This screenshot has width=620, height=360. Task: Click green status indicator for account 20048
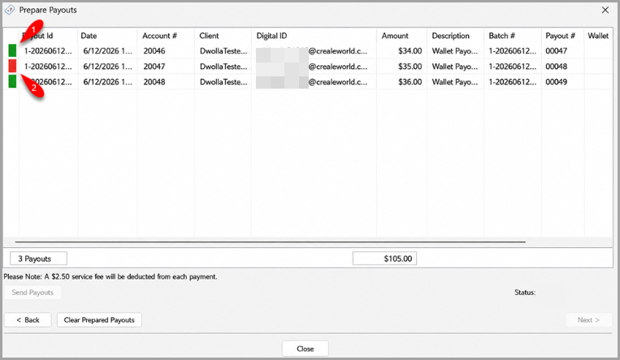[12, 81]
